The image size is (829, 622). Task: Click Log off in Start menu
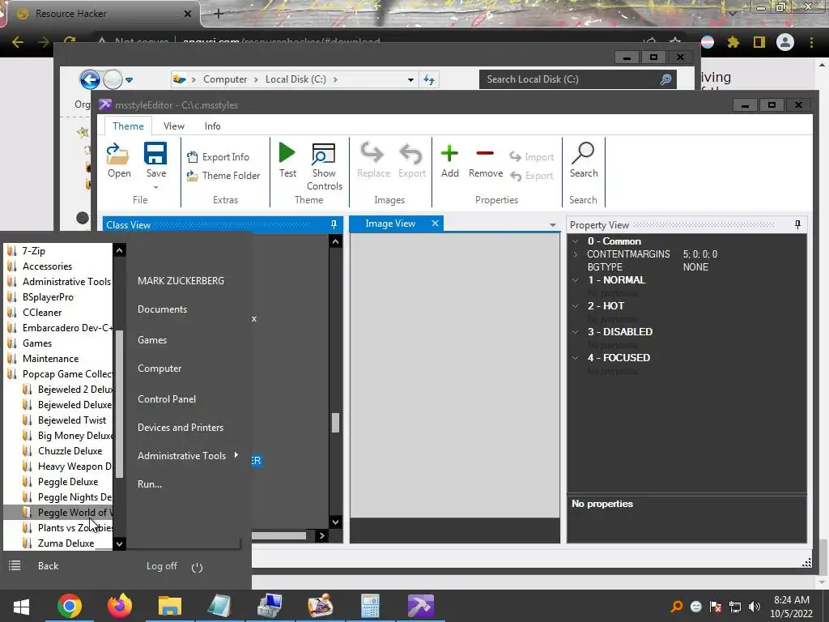click(x=162, y=566)
